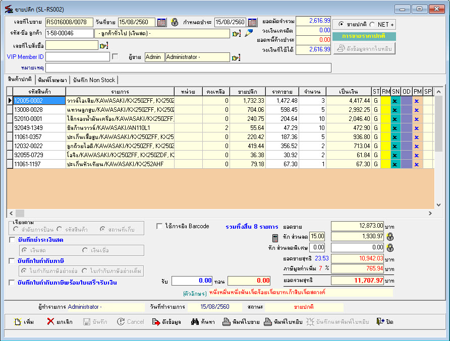Click the เพิ่ม (add) button
Image resolution: width=450 pixels, height=341 pixels.
24,322
